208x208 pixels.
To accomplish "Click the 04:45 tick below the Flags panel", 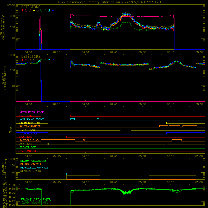I will point(114,156).
